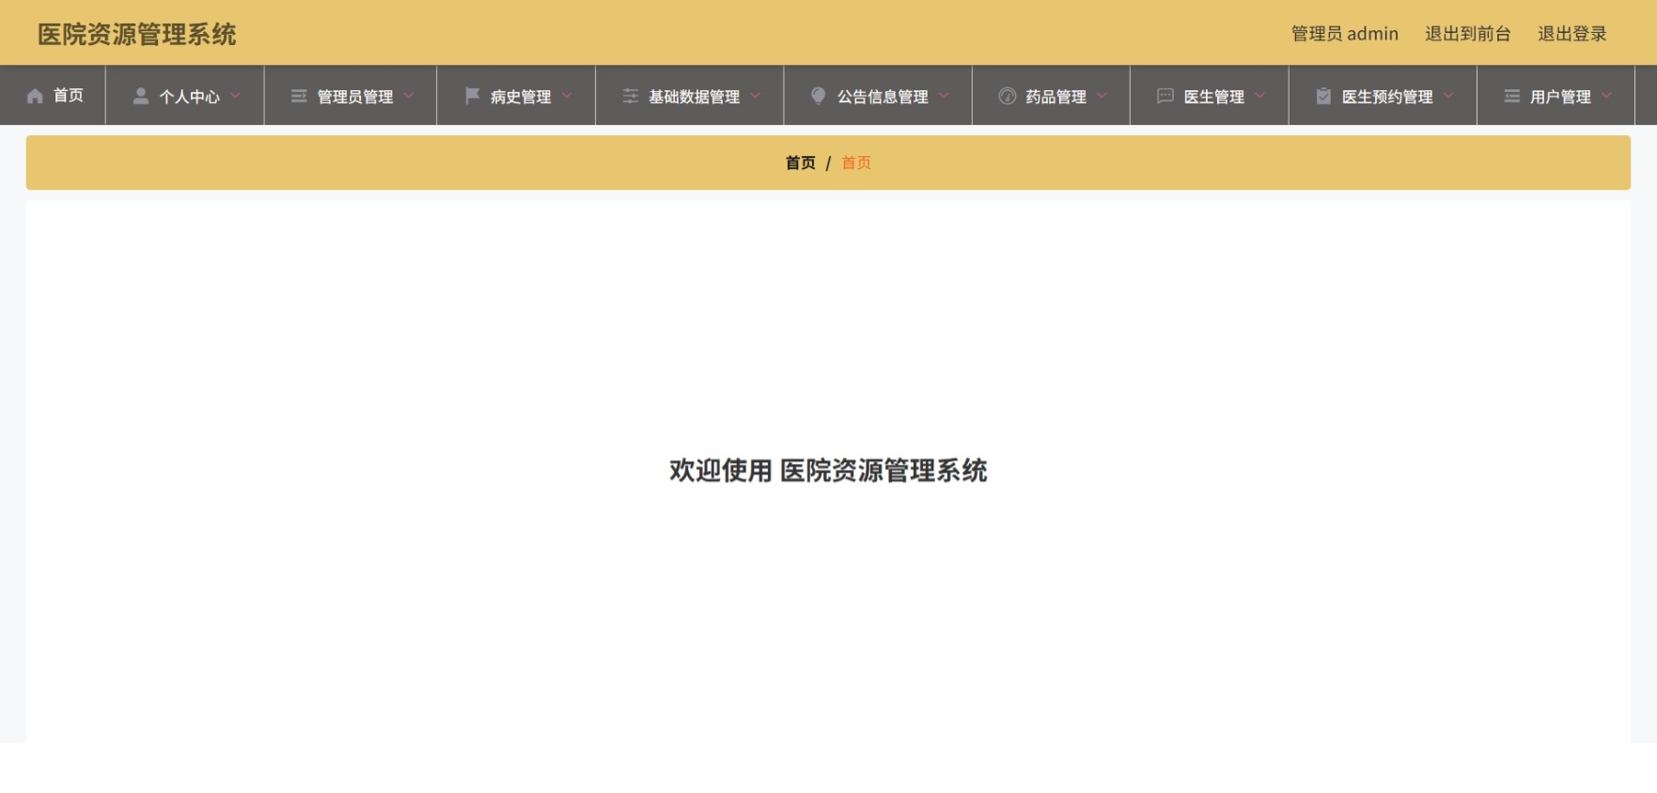The height and width of the screenshot is (793, 1657).
Task: Click the black 首页 breadcrumb link
Action: pos(801,163)
